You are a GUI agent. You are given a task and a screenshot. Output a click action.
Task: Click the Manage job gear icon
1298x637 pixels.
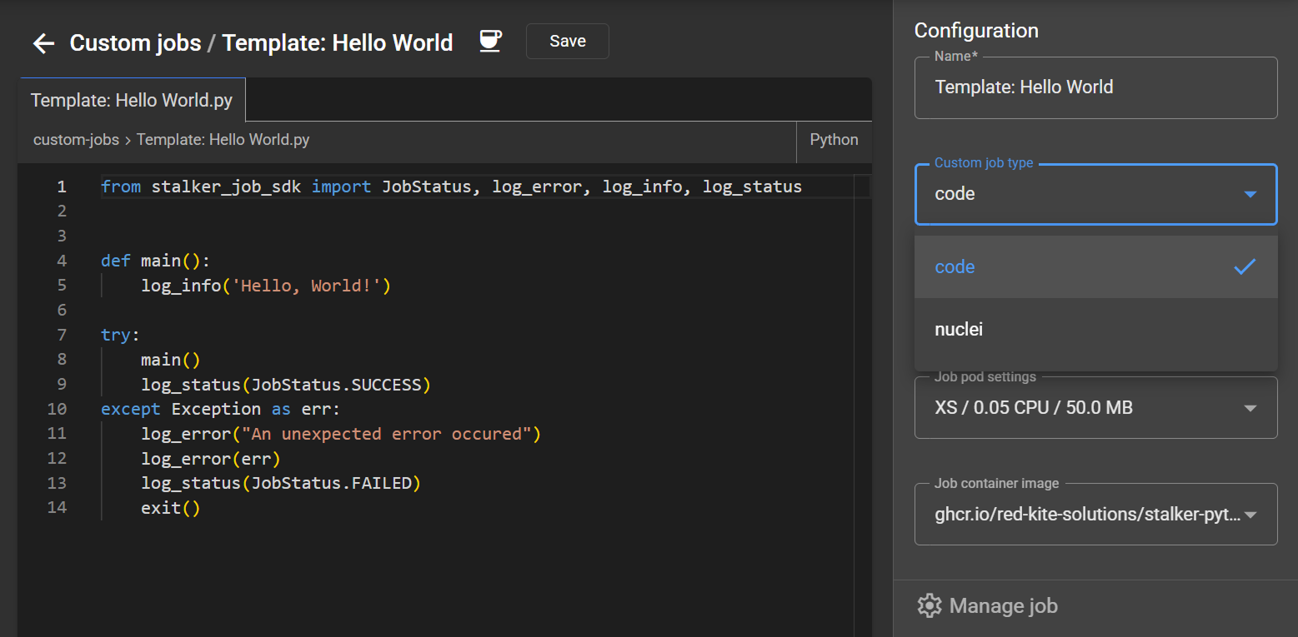click(x=929, y=605)
